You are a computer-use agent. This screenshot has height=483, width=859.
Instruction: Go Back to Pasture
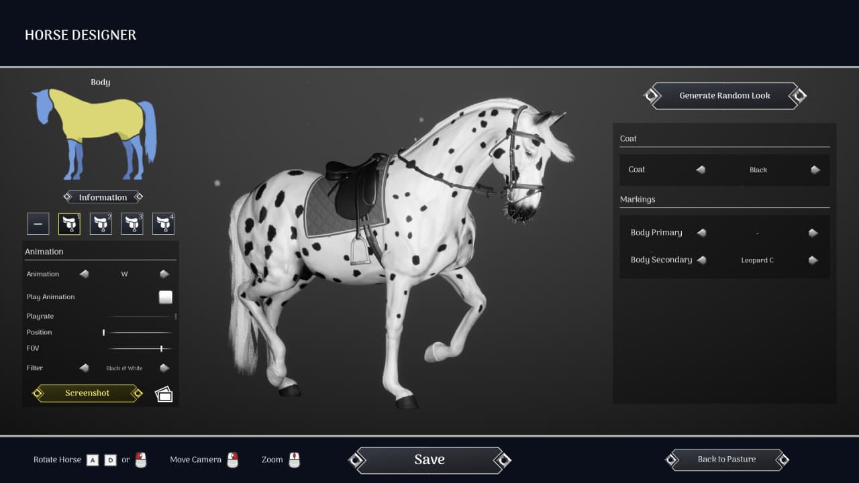[x=726, y=460]
